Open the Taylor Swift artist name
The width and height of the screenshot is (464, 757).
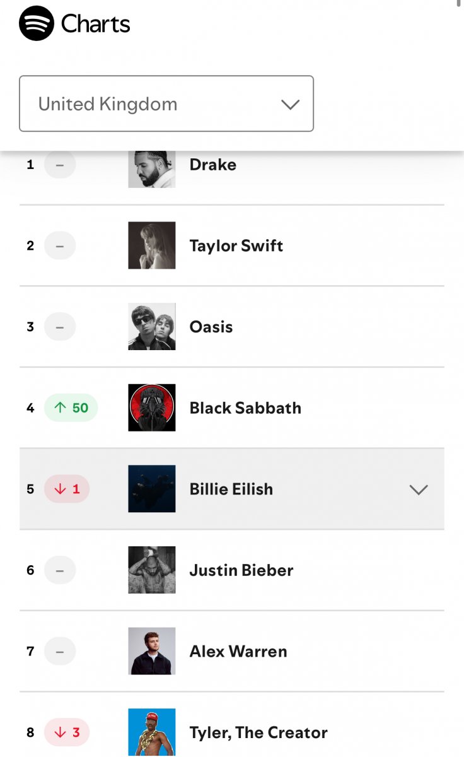point(236,246)
